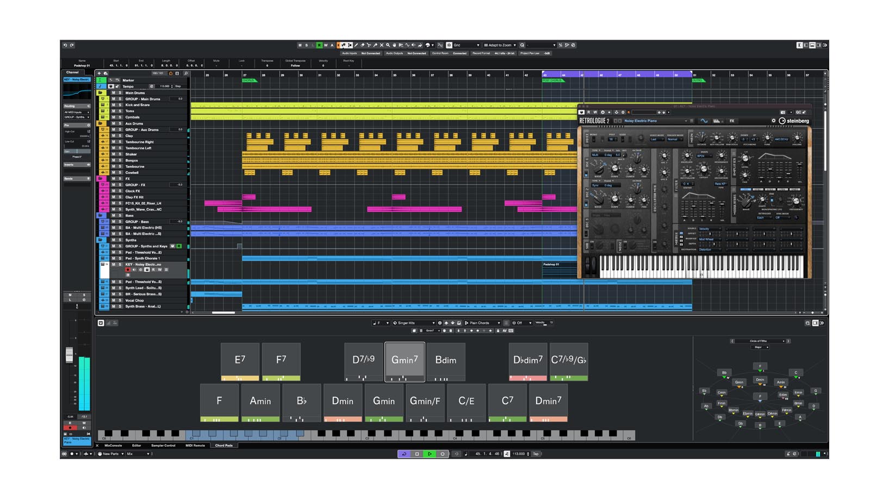Open chord pads settings gear icon
Viewport: 870px width, 489px height.
pyautogui.click(x=440, y=323)
